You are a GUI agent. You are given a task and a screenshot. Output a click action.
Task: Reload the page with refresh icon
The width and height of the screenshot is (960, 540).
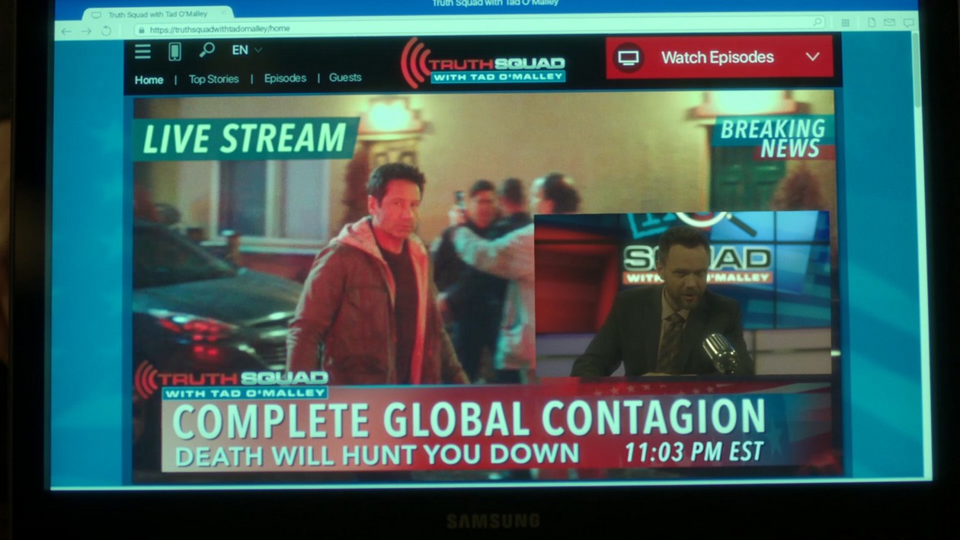pos(106,30)
